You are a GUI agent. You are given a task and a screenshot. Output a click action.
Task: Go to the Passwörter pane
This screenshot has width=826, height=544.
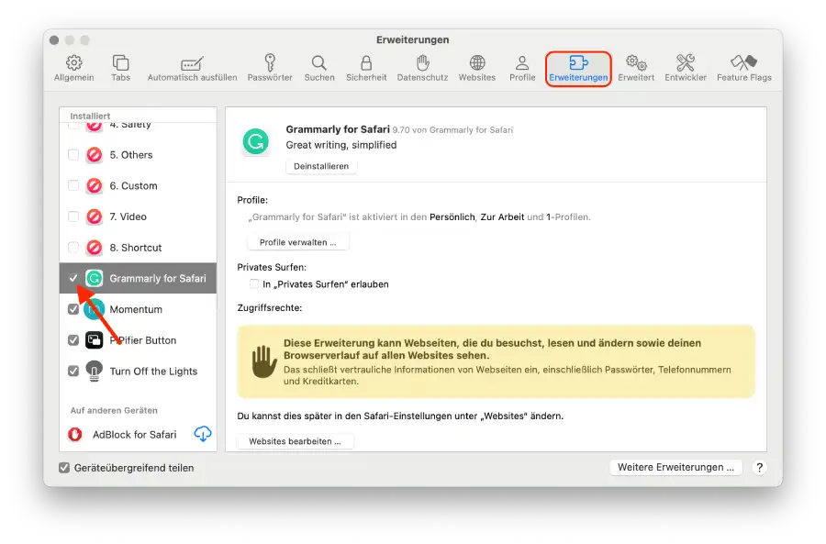[x=270, y=68]
